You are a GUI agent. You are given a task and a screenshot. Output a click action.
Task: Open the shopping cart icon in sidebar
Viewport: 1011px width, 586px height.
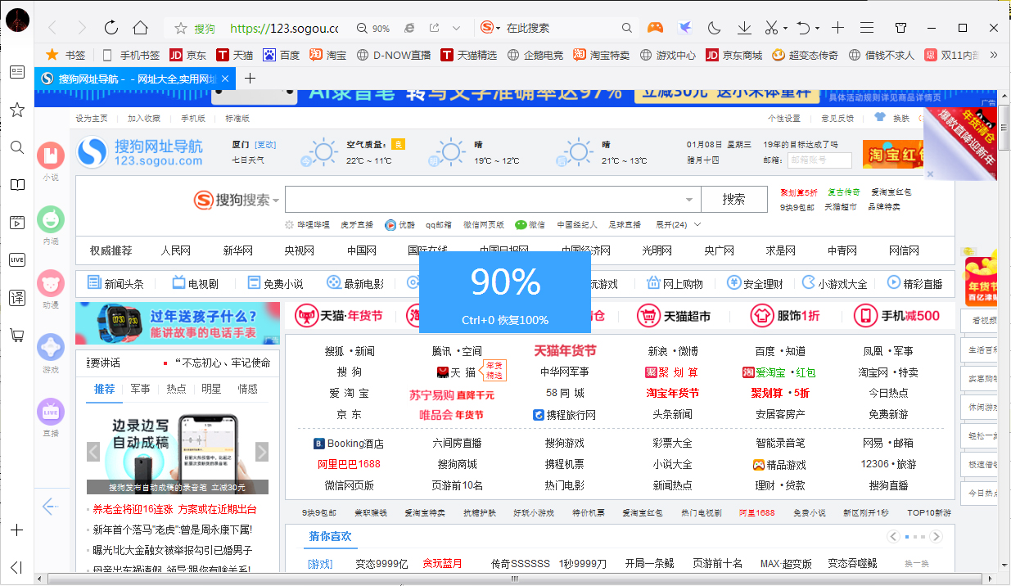[x=17, y=336]
